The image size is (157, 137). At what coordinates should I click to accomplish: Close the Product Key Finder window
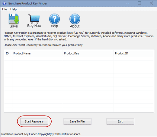click(151, 3)
